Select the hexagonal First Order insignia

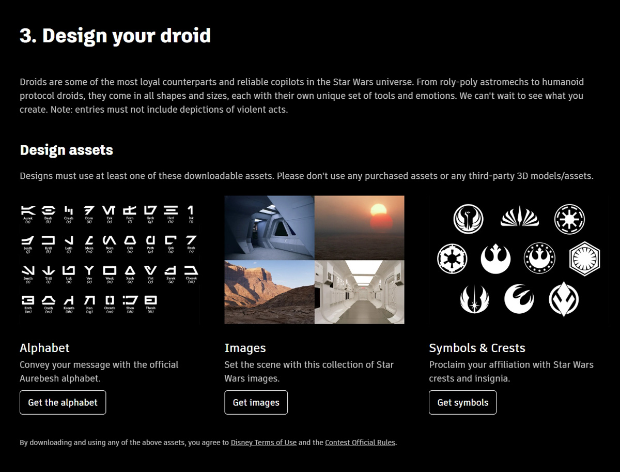click(x=584, y=258)
